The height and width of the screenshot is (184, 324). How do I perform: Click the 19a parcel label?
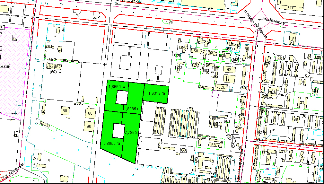pos(170,22)
